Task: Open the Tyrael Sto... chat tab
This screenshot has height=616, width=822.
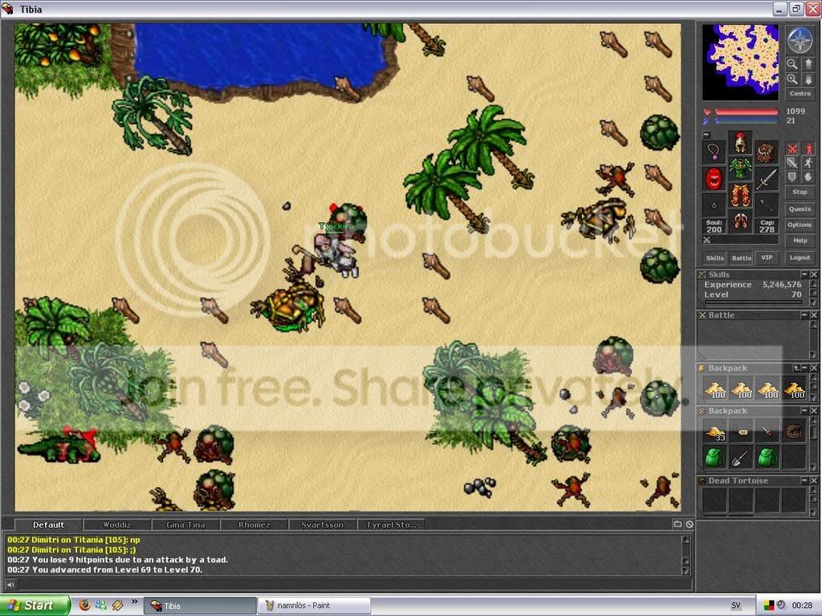Action: pyautogui.click(x=391, y=525)
